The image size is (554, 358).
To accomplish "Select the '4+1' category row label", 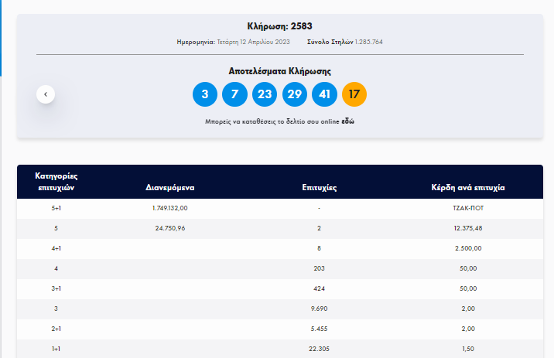I will click(x=56, y=249).
